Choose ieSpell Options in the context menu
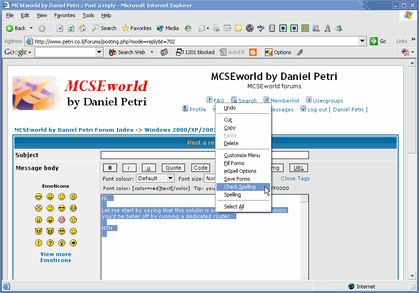Viewport: 419px width, 293px height. (243, 171)
